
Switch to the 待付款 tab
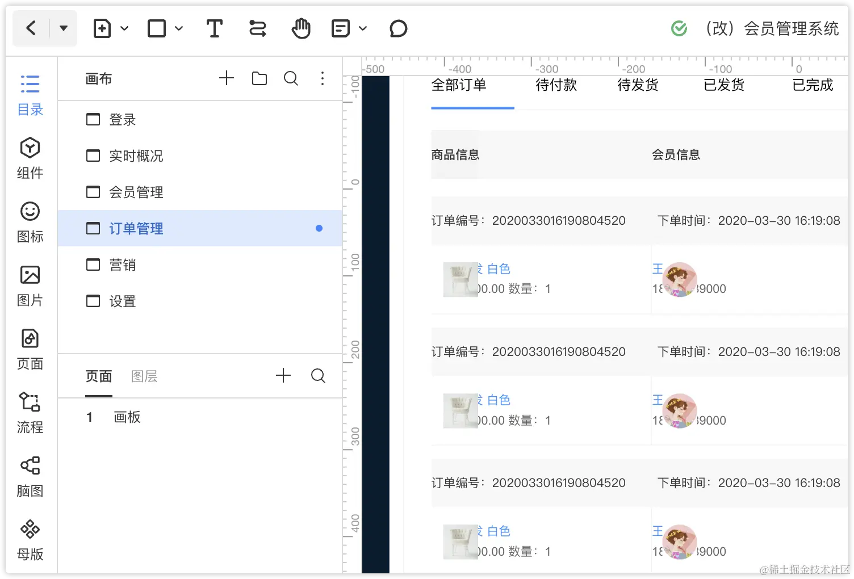556,85
